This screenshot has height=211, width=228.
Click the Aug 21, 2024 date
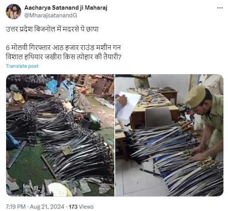(47, 207)
